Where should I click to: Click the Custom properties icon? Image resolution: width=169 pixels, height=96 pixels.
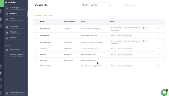pos(7,55)
